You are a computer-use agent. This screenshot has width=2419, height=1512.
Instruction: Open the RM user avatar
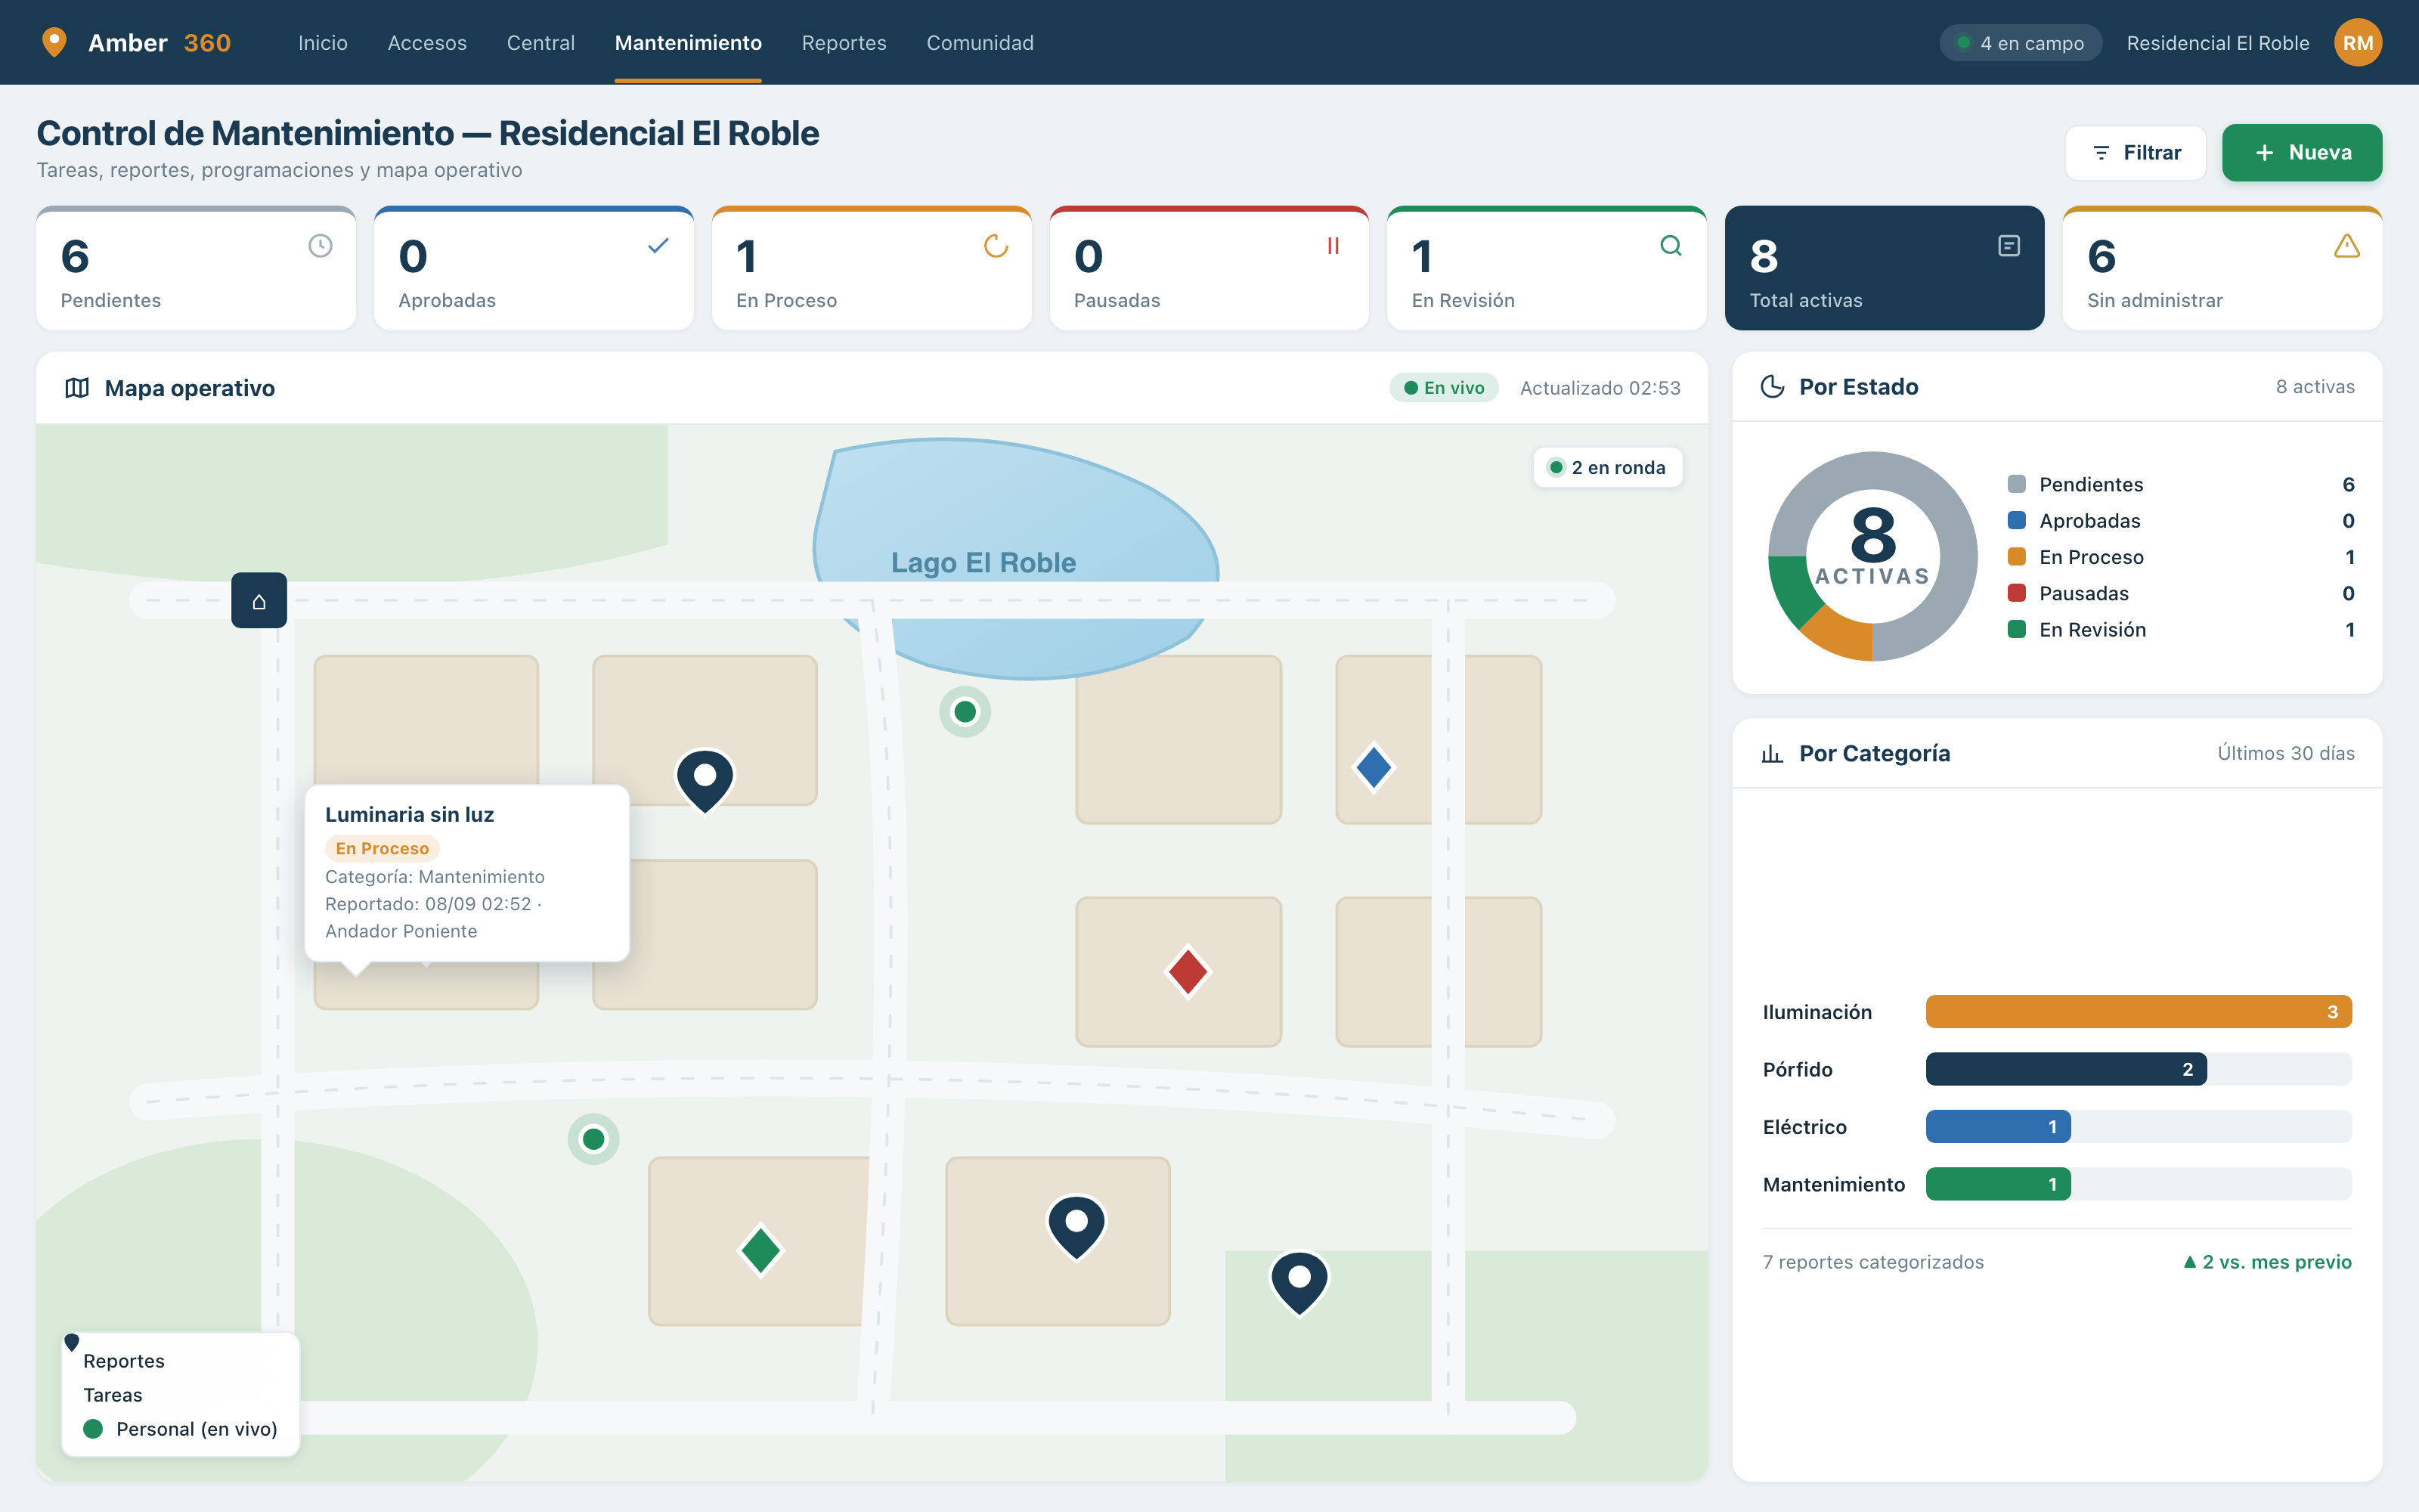(2358, 43)
